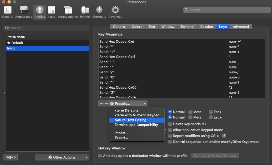Choose Terminal.app Compatibility preset
The image size is (272, 165).
[x=137, y=125]
